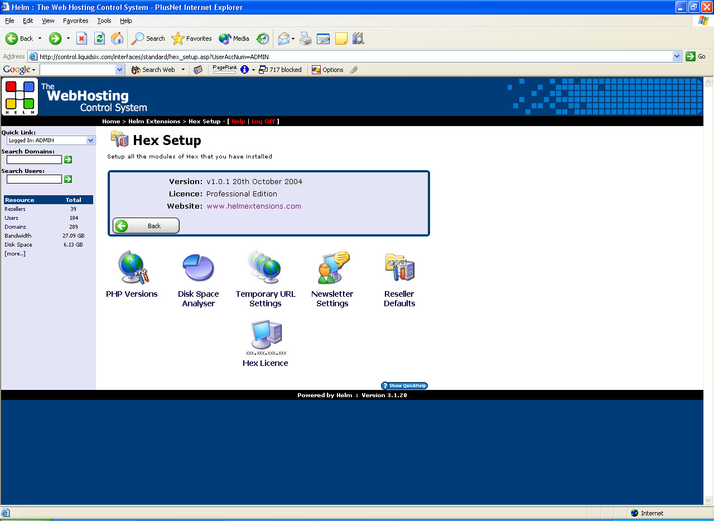Viewport: 714px width, 521px height.
Task: Click the Google toolbar highlighter icon
Action: 354,70
